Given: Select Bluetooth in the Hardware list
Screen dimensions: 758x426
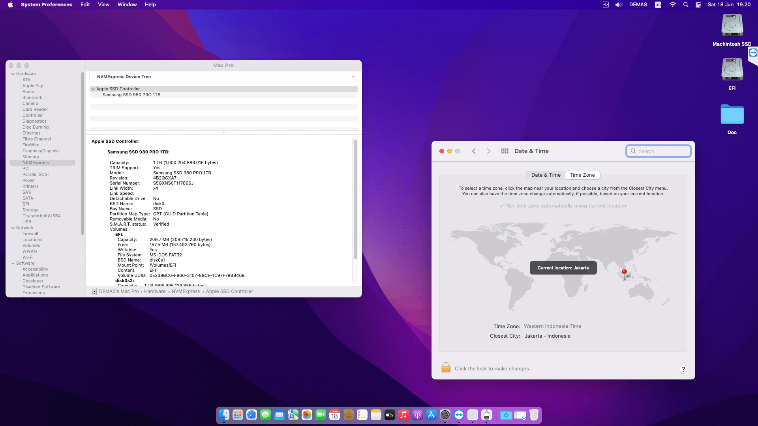Looking at the screenshot, I should tap(32, 98).
